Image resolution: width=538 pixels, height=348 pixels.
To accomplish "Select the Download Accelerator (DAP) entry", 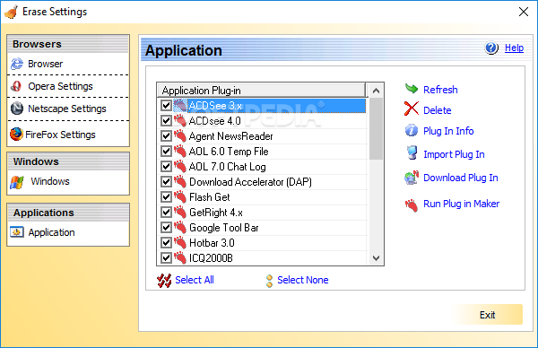I will click(250, 182).
